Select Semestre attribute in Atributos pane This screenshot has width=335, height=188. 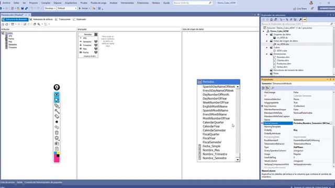13,44
